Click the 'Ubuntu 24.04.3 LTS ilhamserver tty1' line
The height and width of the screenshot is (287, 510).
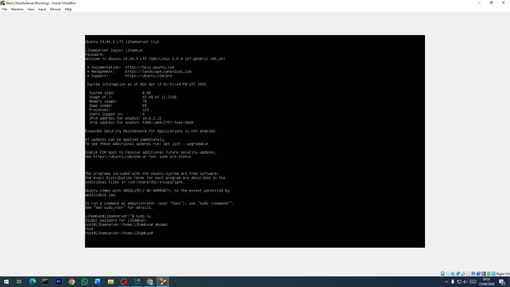pyautogui.click(x=122, y=42)
